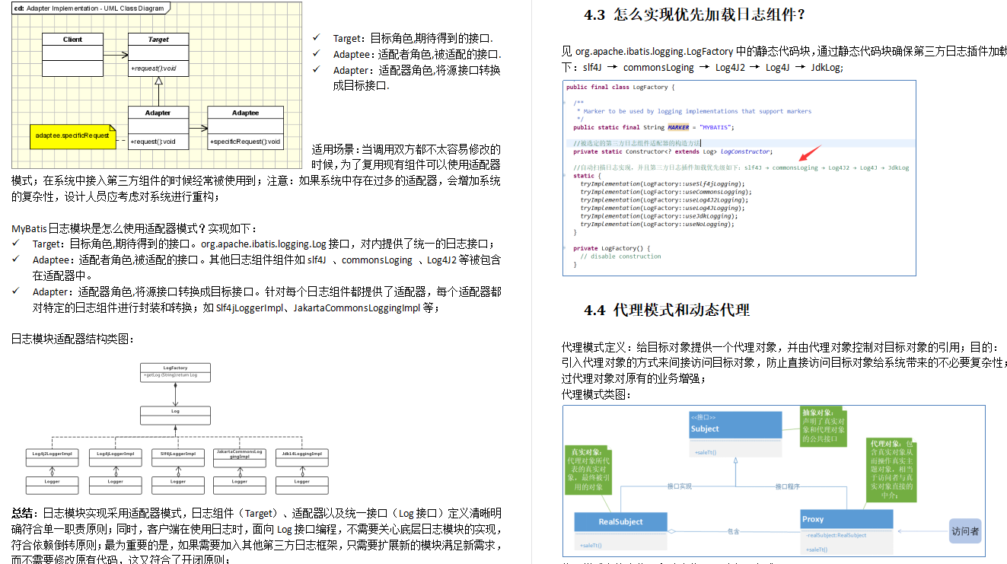The height and width of the screenshot is (564, 1007).
Task: Click the caption '代理模式类图：'
Action: (x=597, y=395)
